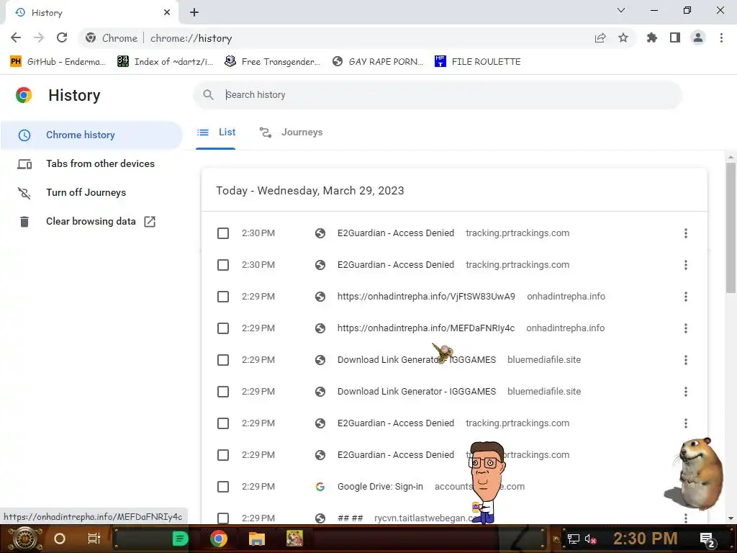Bookmark this tab with the star icon
Image resolution: width=737 pixels, height=553 pixels.
[x=623, y=38]
